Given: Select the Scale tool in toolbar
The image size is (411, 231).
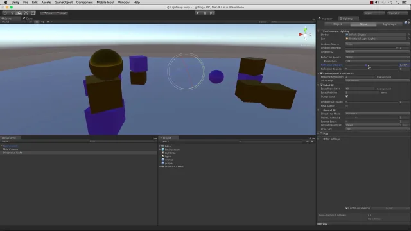Looking at the screenshot, I should [26, 13].
